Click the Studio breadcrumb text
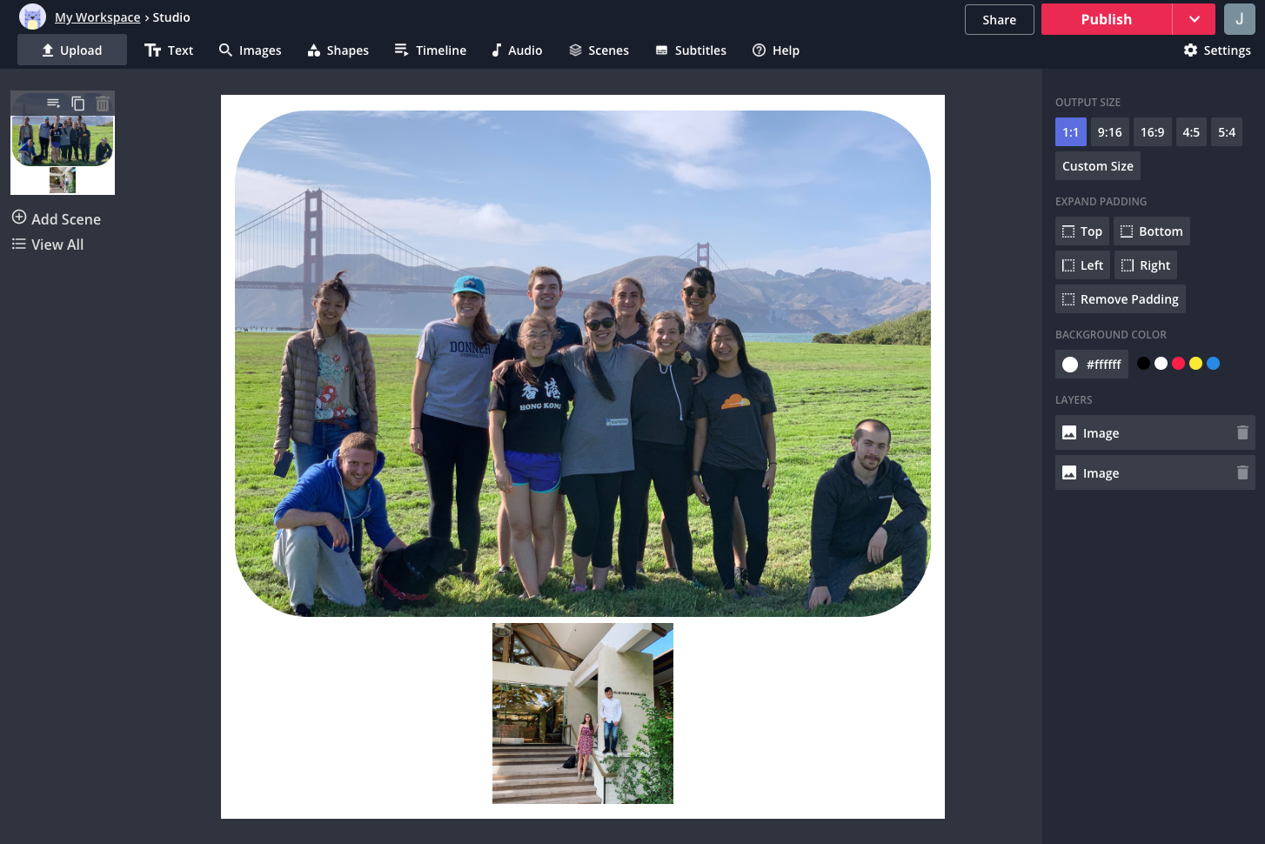 (x=171, y=17)
